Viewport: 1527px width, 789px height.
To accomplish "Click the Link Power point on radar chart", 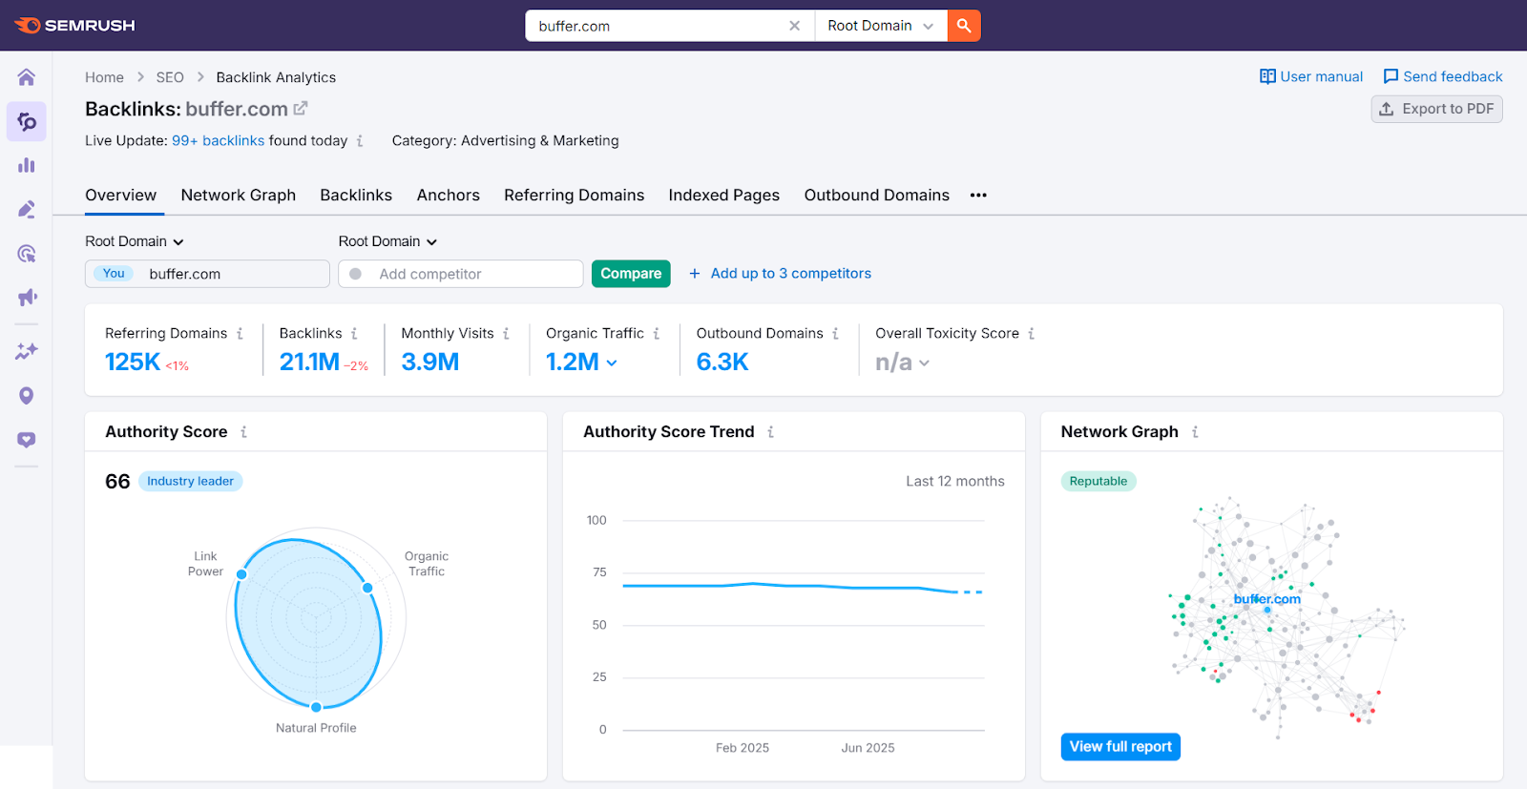I will (241, 574).
